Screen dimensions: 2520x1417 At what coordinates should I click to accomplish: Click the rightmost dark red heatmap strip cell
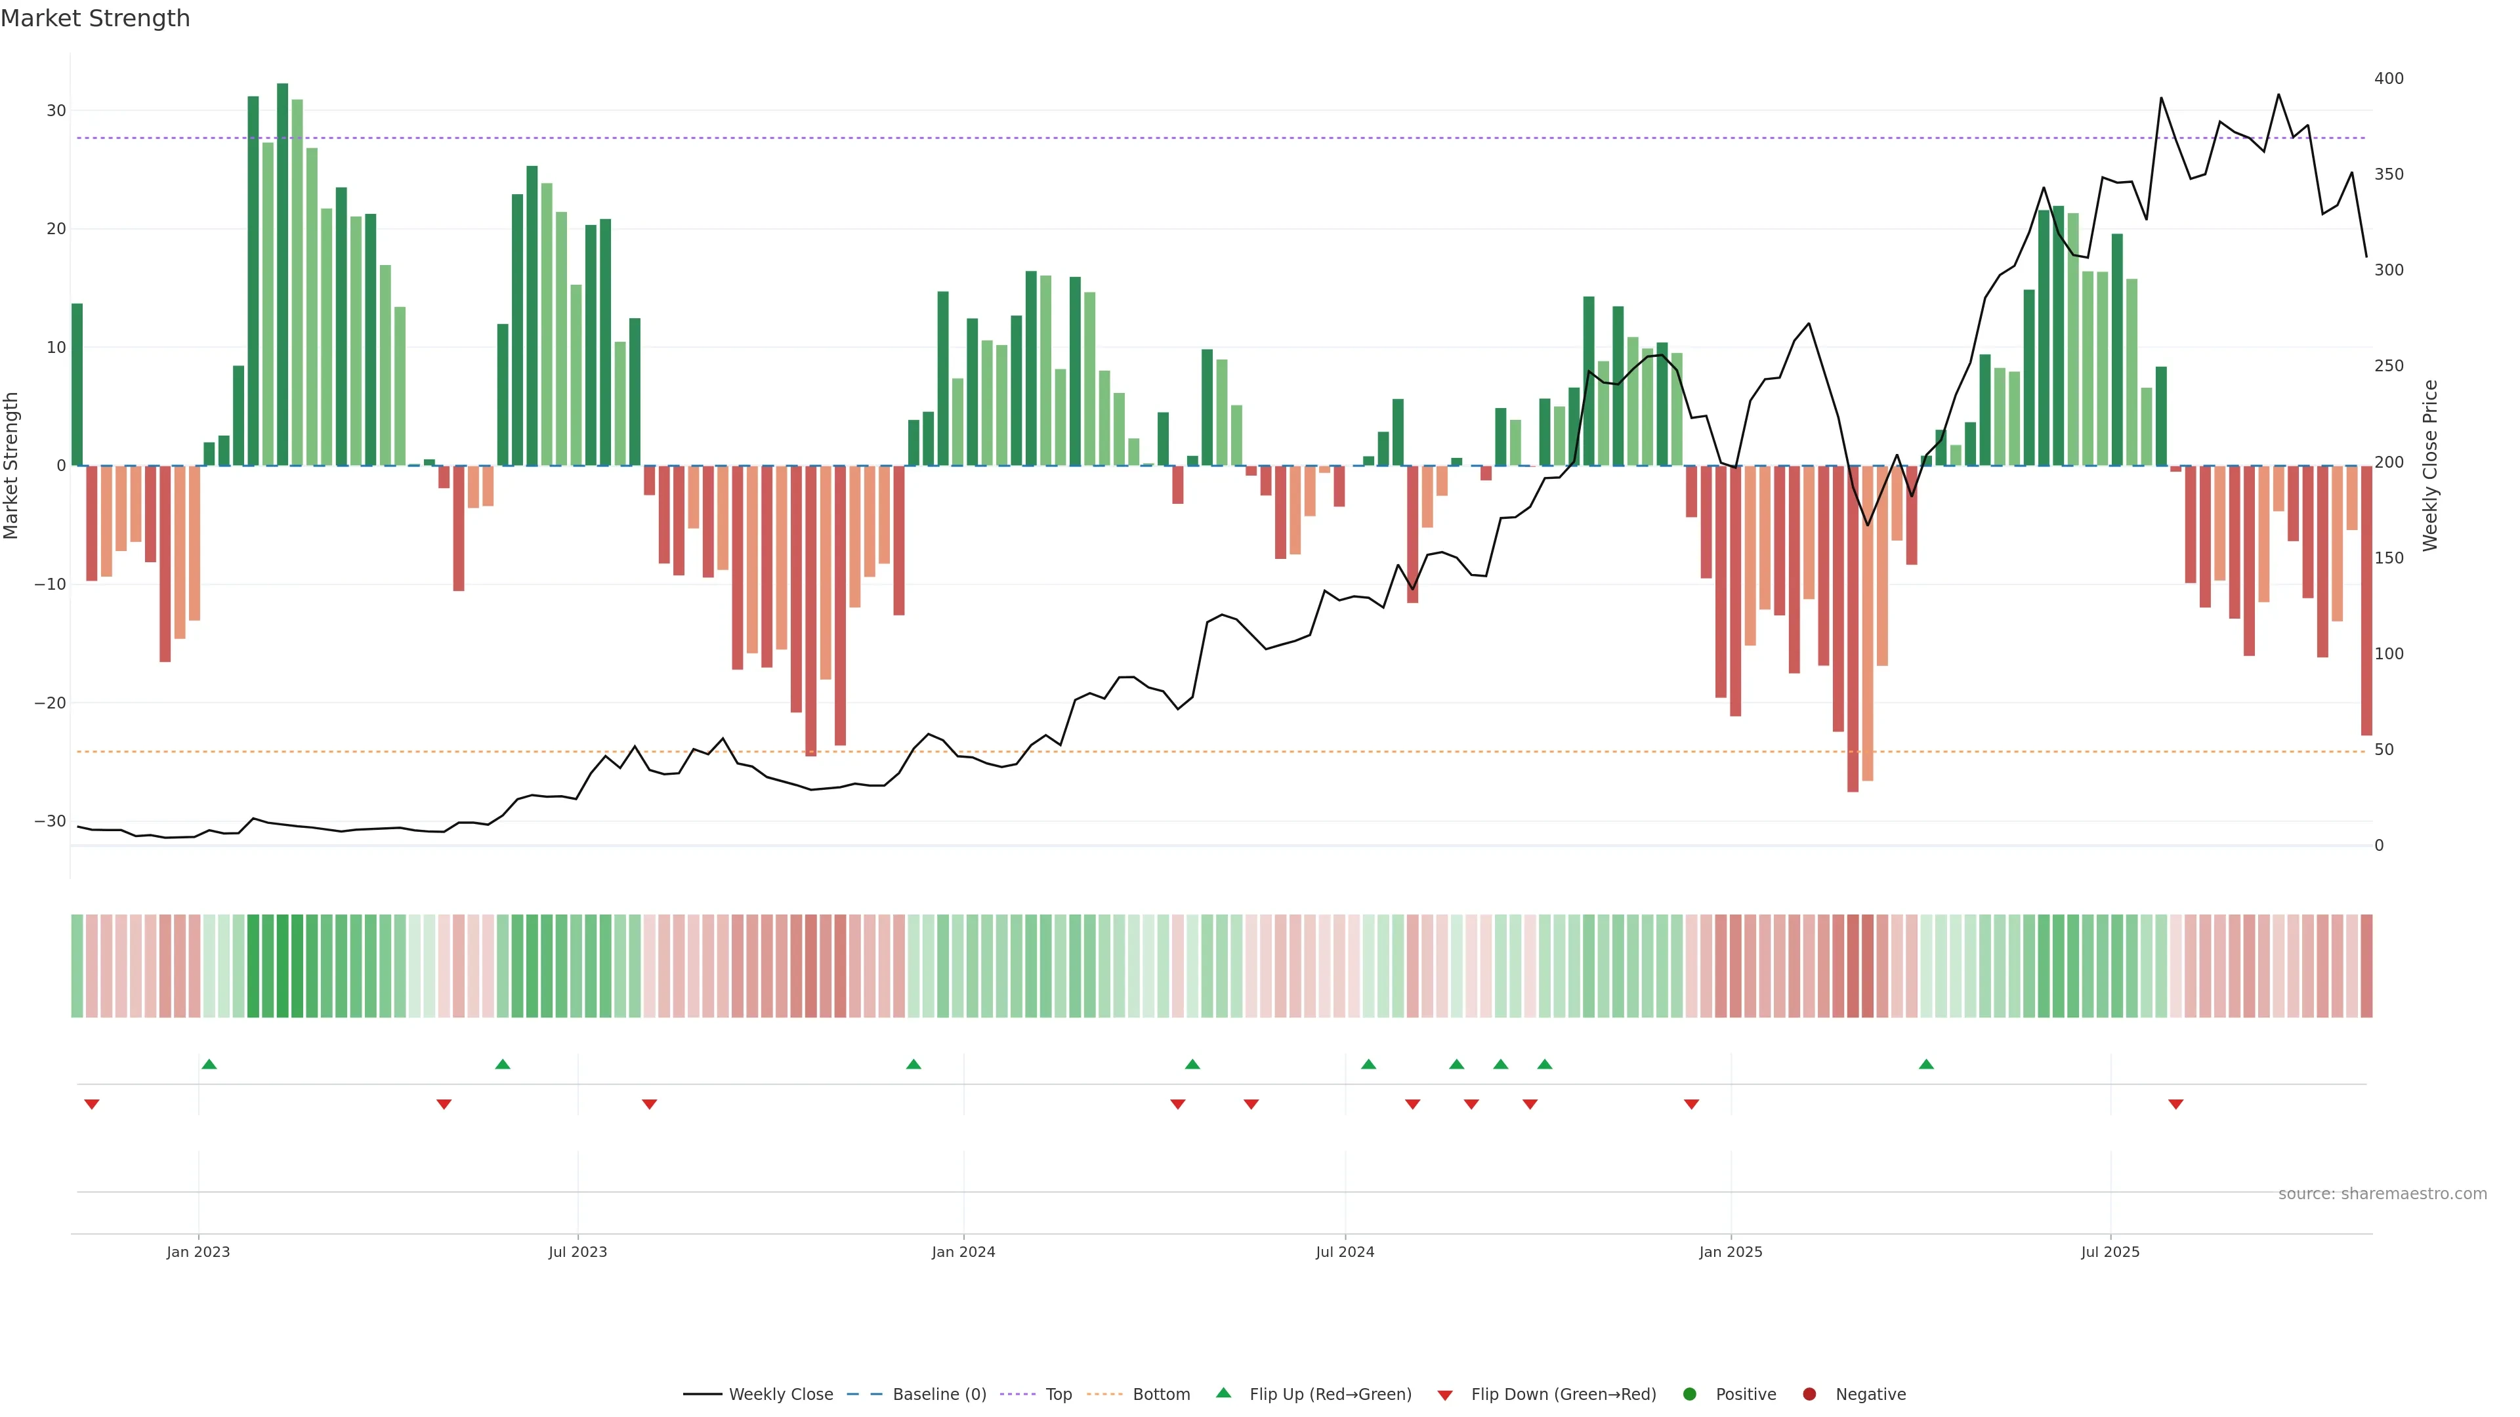point(2366,966)
